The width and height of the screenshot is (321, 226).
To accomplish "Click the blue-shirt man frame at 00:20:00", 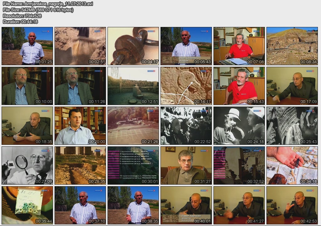I will 80,125.
